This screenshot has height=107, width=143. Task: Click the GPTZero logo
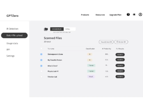(x=13, y=16)
